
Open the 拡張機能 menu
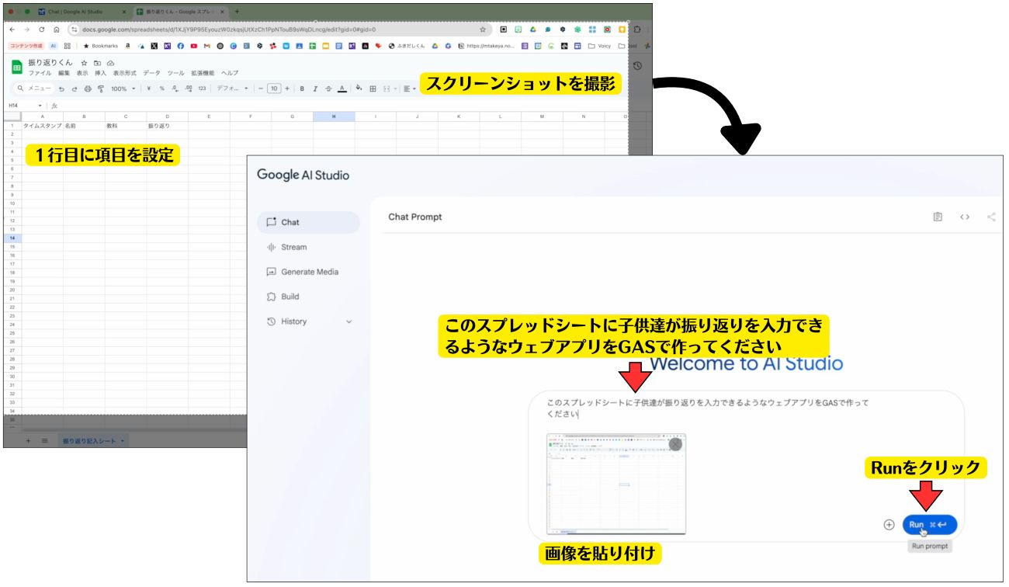pos(203,73)
